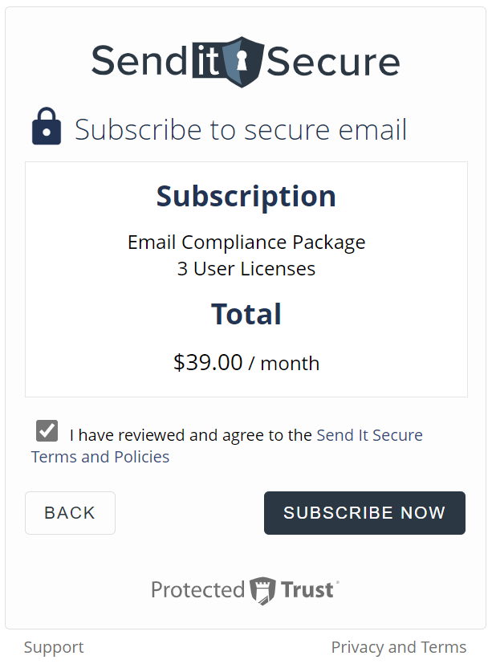Click the word Secure in the logo
Image resolution: width=492 pixels, height=668 pixels.
333,62
